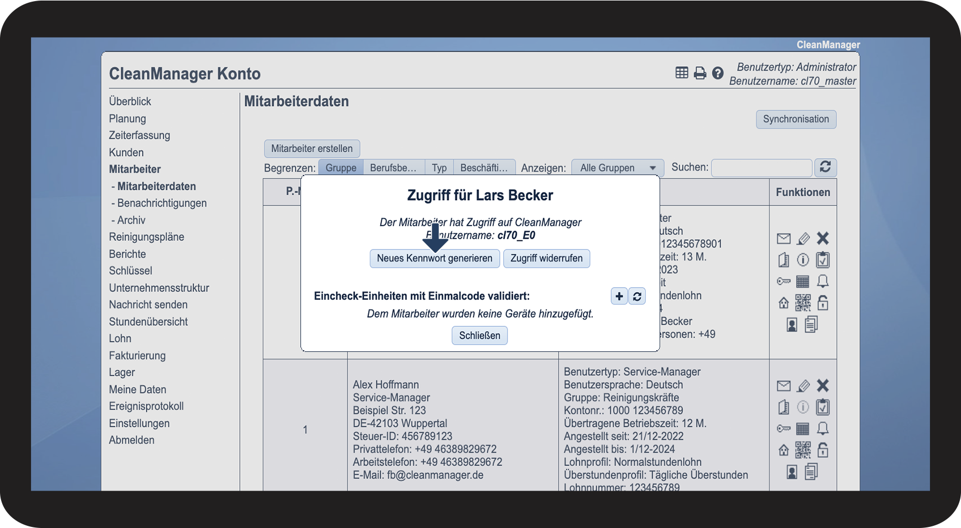Open Nachricht senden in the sidebar
The width and height of the screenshot is (961, 528).
coord(148,305)
